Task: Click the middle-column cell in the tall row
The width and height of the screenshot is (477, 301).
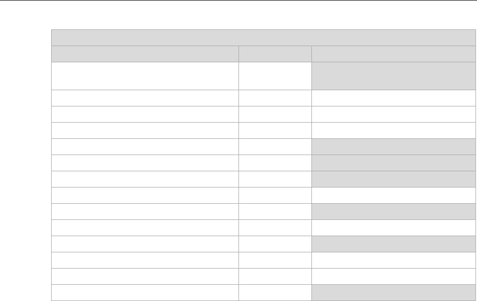Action: [x=275, y=76]
